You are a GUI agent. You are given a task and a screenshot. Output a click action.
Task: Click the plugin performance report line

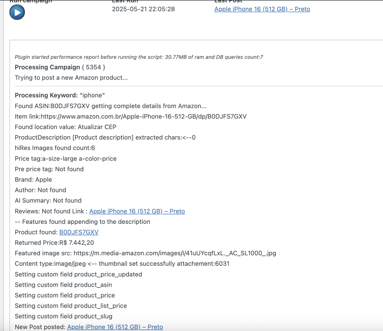click(x=138, y=57)
